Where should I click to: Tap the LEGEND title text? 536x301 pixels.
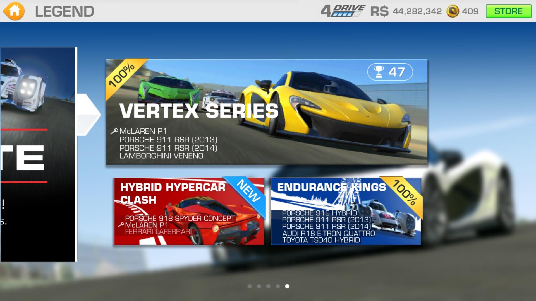point(64,11)
